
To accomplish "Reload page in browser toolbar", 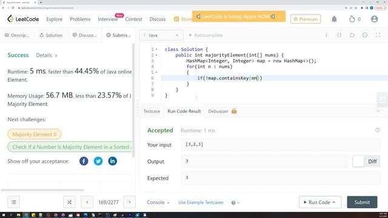I will coord(13,8).
